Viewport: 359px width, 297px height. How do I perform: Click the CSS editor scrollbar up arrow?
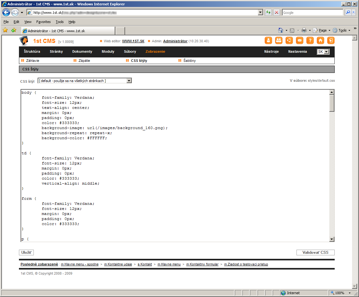coord(332,92)
